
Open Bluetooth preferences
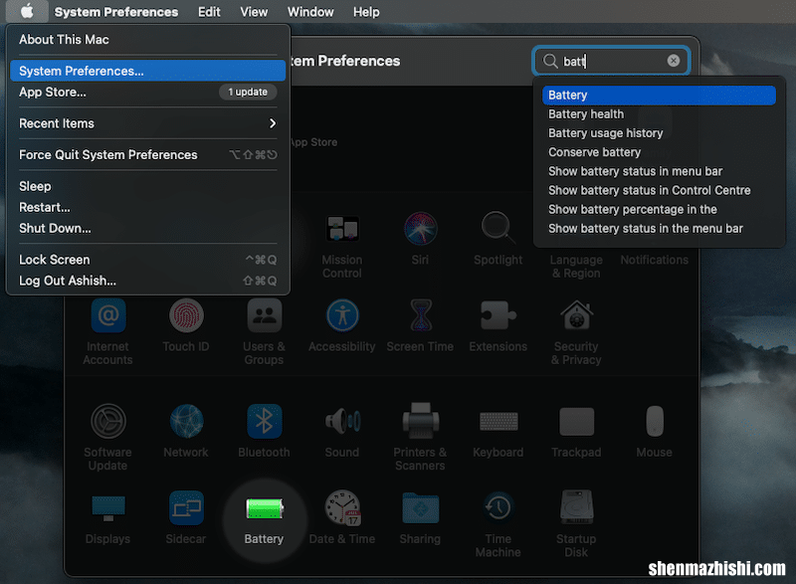pyautogui.click(x=264, y=421)
